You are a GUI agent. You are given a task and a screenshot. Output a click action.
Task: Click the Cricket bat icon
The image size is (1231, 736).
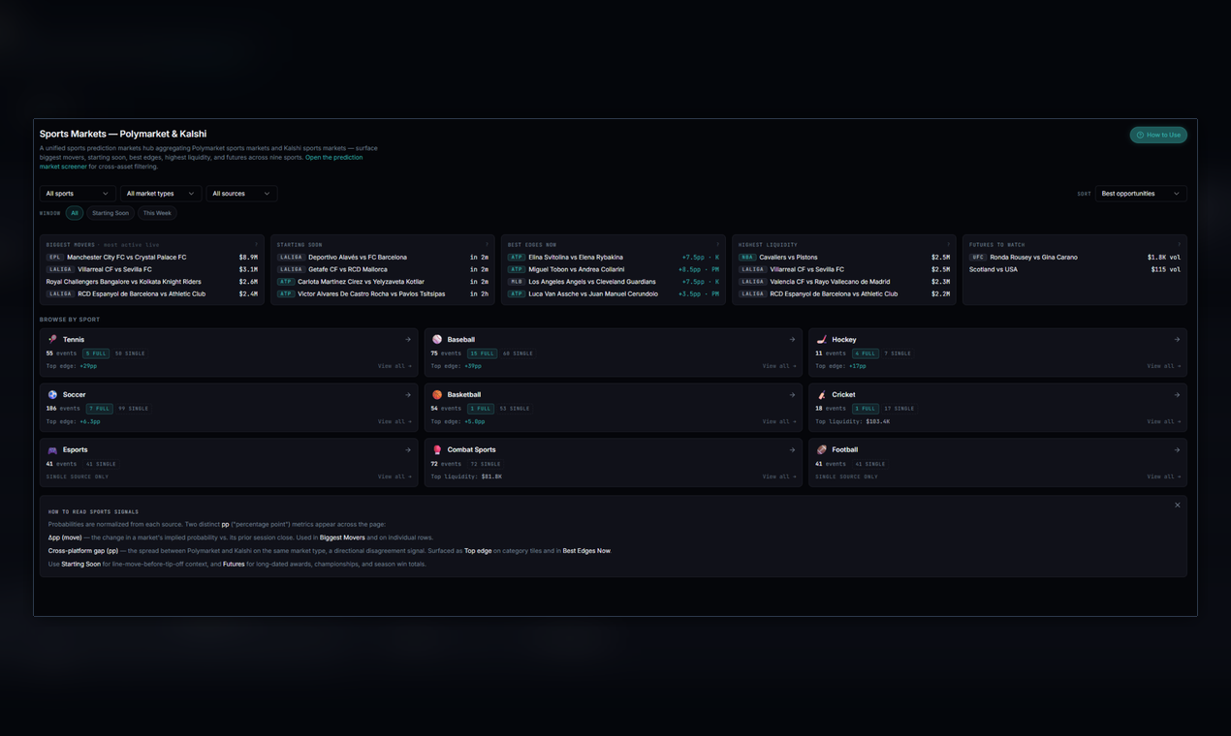(x=822, y=394)
